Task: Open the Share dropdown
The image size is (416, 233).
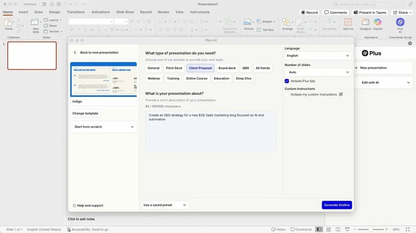Action: [x=402, y=12]
